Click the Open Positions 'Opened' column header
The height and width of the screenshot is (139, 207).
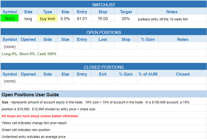point(28,39)
